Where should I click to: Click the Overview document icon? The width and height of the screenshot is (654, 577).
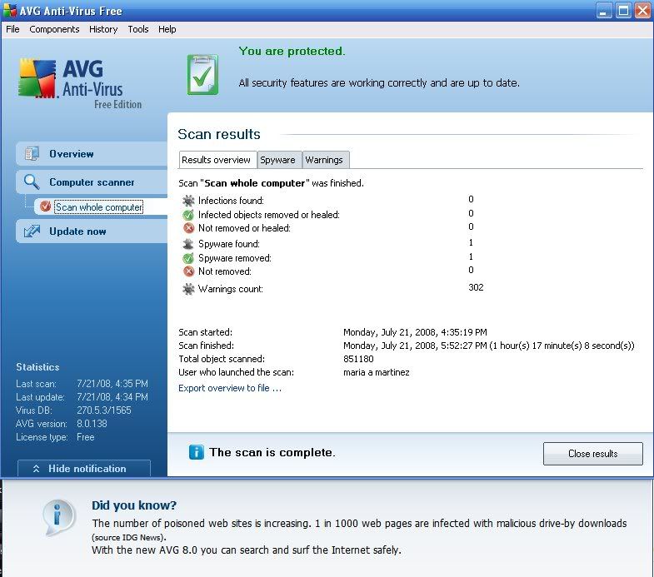click(x=32, y=154)
